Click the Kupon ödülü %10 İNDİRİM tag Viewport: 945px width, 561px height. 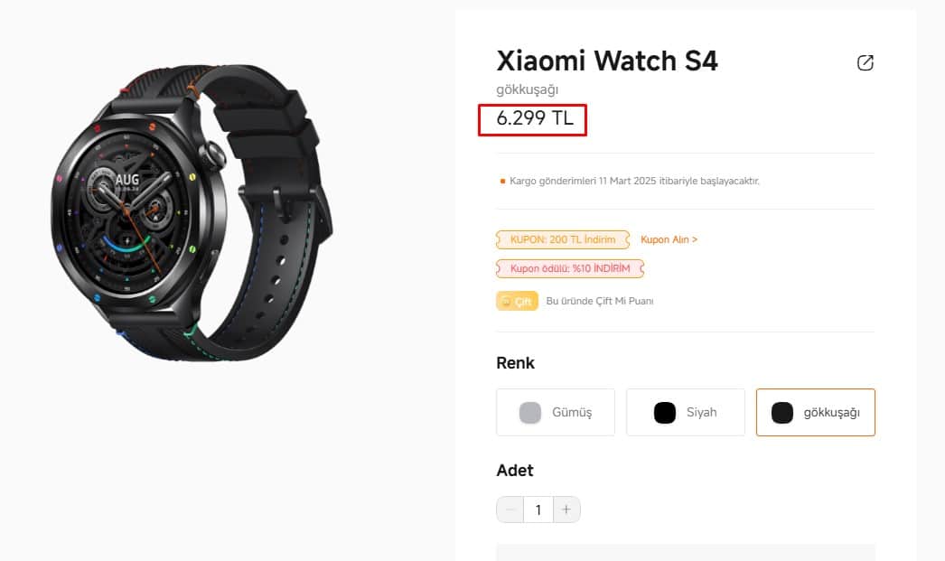pyautogui.click(x=570, y=268)
